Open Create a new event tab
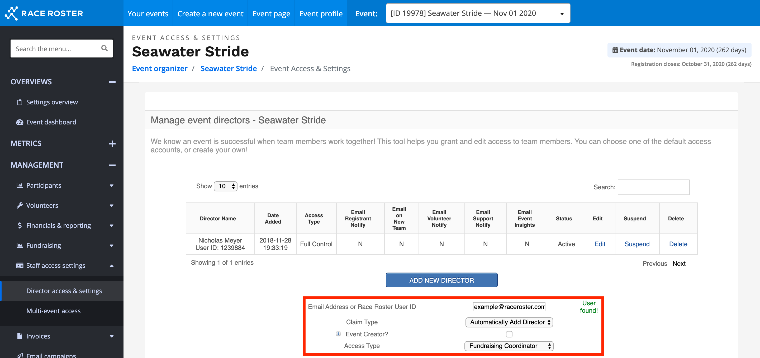Viewport: 760px width, 358px height. (210, 13)
